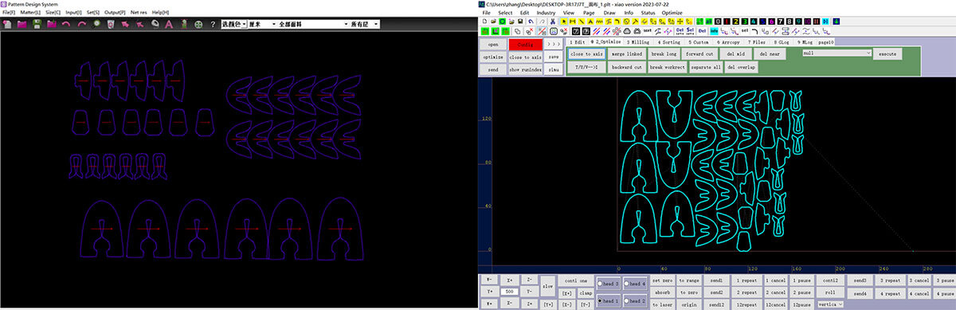This screenshot has height=310, width=956.
Task: Click question mark help icon in Pattern Design System
Action: point(213,24)
